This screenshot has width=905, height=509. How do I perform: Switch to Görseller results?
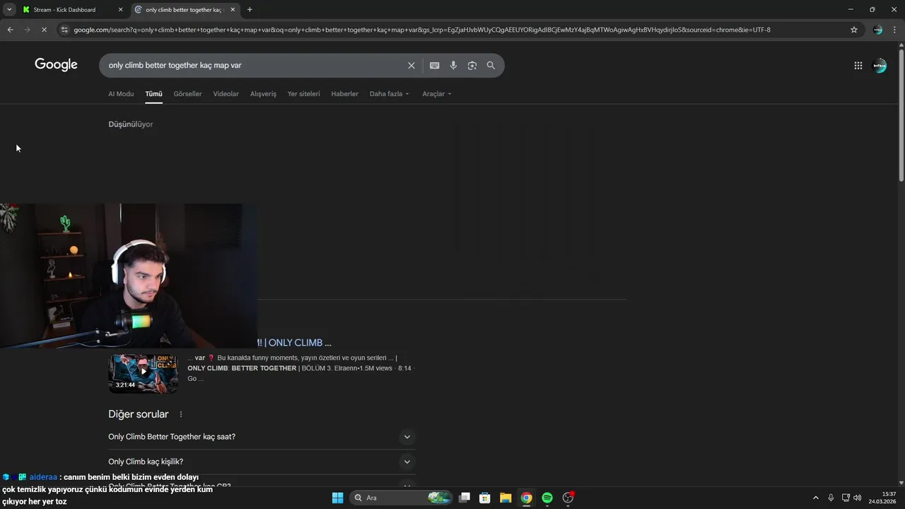click(x=187, y=94)
